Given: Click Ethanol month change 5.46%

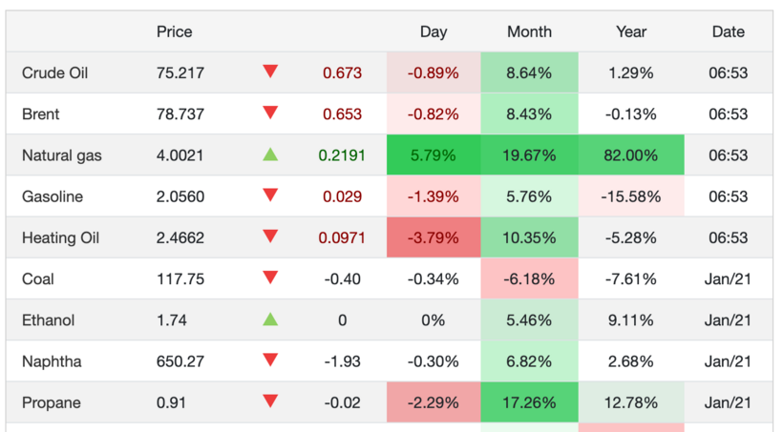Looking at the screenshot, I should (x=529, y=320).
